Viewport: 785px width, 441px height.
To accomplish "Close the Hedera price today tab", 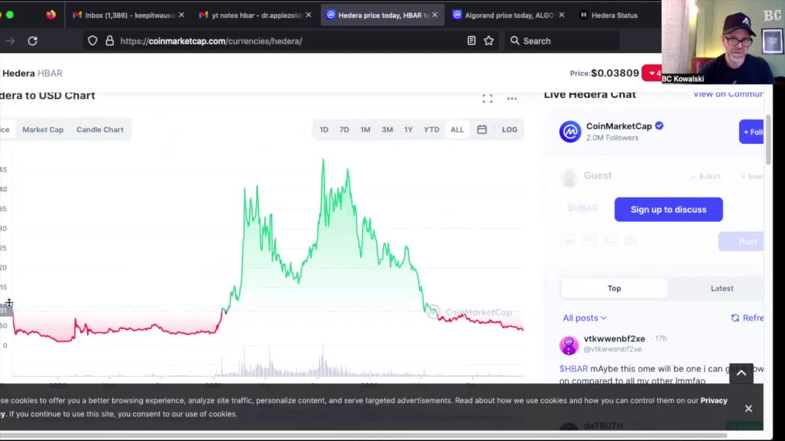I will pos(435,15).
